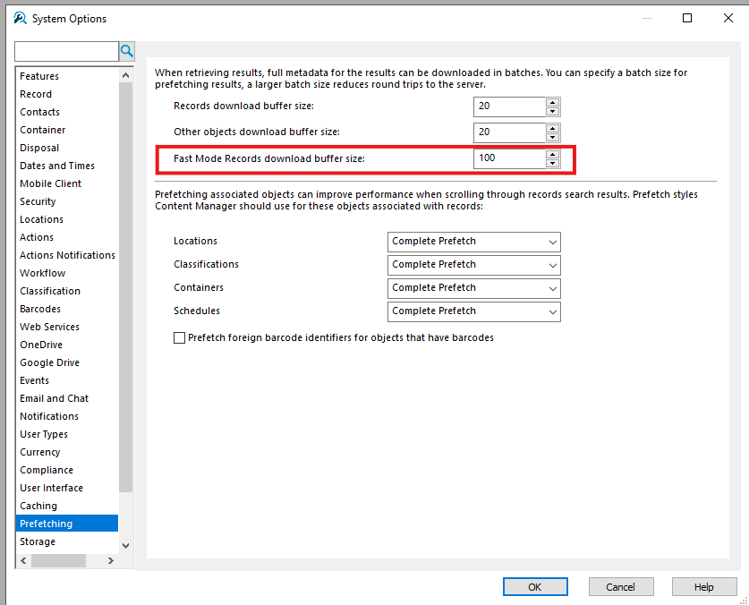Enable prefetch foreign barcode identifiers checkbox

point(179,338)
